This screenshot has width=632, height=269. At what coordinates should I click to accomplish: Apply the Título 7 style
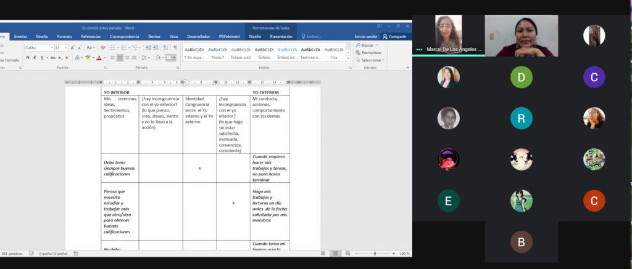coord(218,53)
